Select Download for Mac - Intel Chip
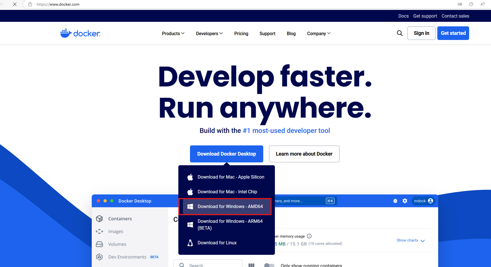The height and width of the screenshot is (267, 491). 227,192
